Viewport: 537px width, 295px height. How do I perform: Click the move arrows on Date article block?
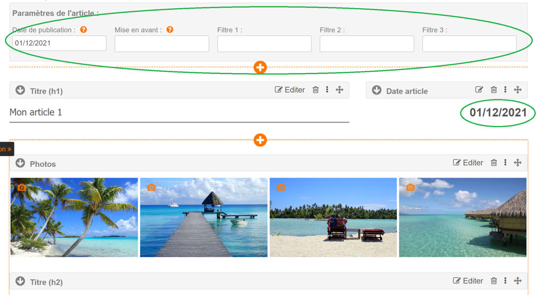coord(518,90)
